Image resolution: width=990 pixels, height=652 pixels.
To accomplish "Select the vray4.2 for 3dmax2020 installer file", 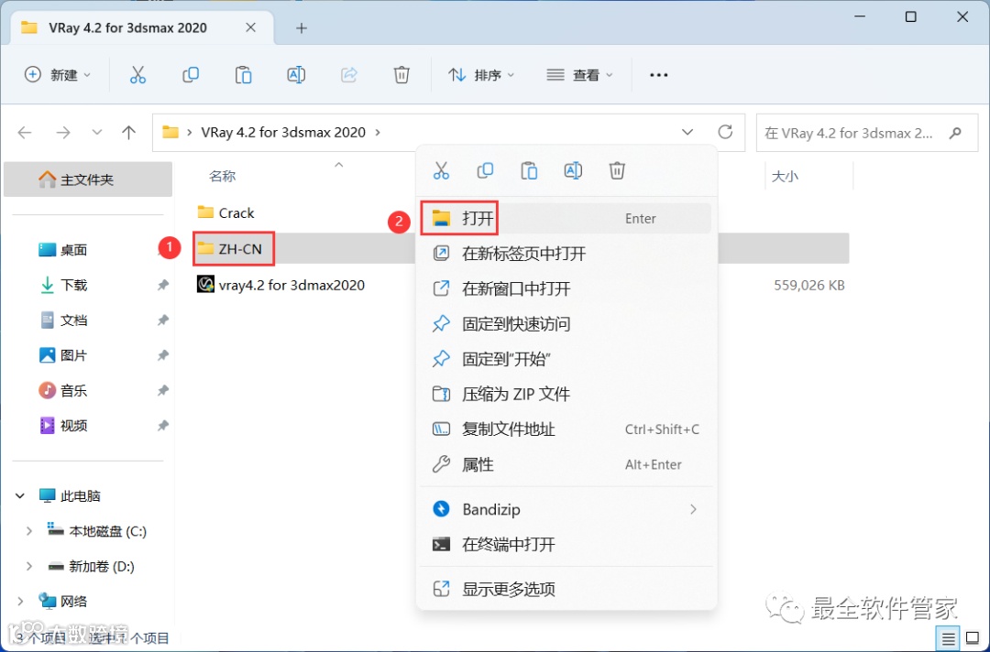I will pyautogui.click(x=280, y=285).
